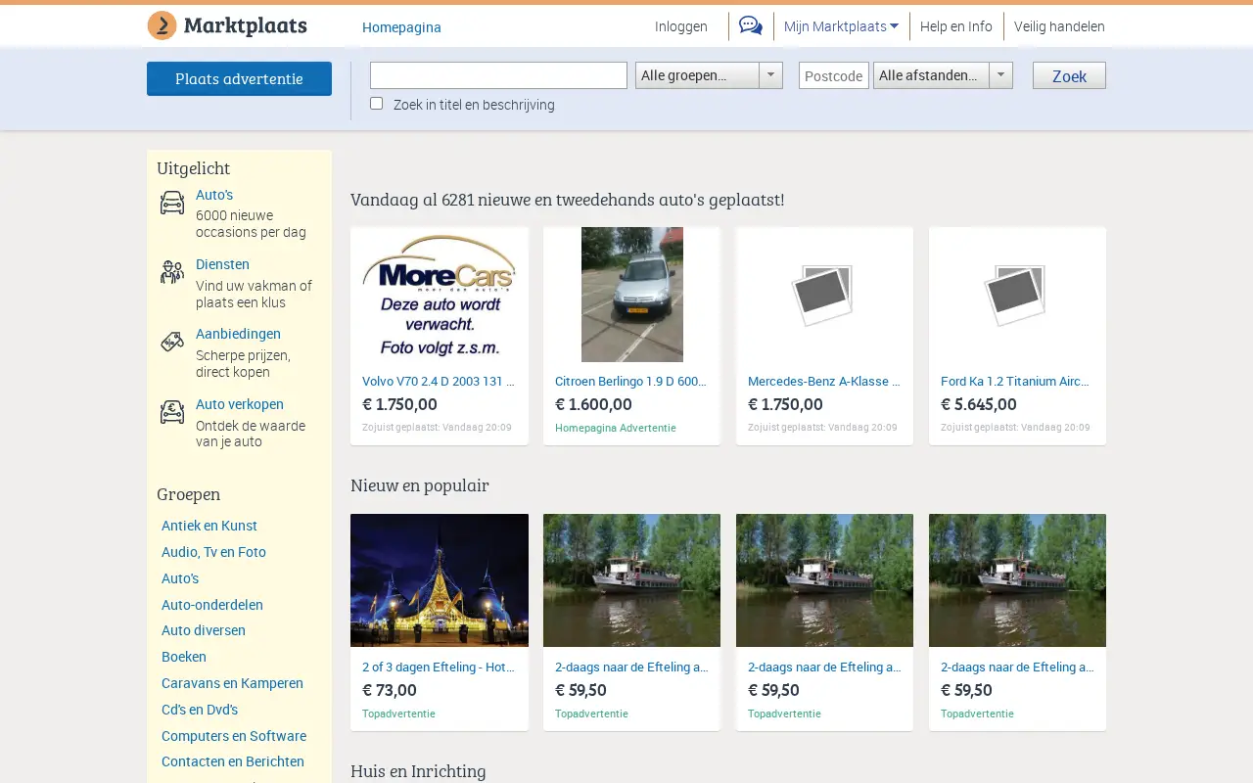Open the 'Alle groepen' dropdown

click(x=709, y=75)
